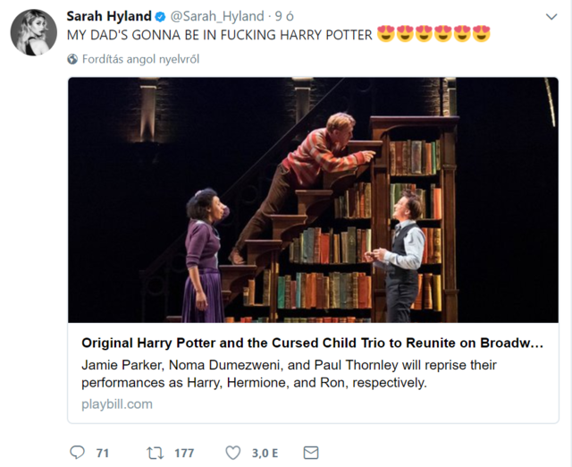The image size is (572, 467).
Task: Click the playbill.com source link
Action: coord(117,403)
